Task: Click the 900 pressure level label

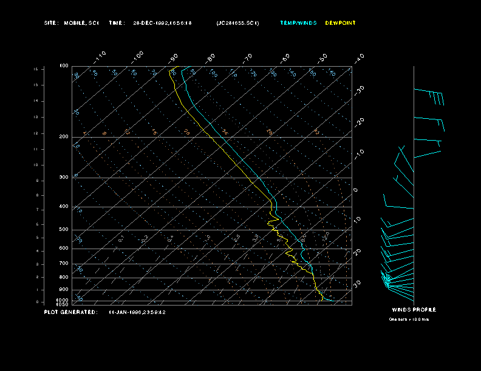Action: pyautogui.click(x=64, y=290)
